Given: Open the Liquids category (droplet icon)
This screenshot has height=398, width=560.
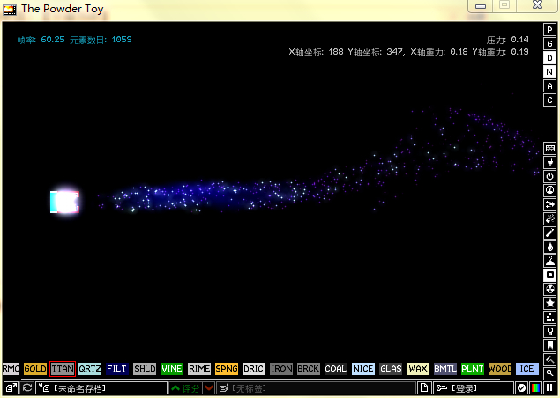Looking at the screenshot, I should pyautogui.click(x=550, y=247).
